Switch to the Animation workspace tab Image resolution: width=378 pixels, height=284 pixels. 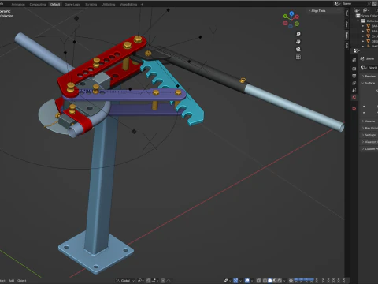[x=18, y=4]
